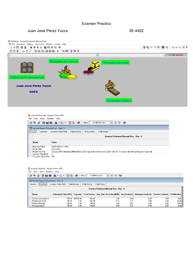Click the new document icon in ProModel toolbar

pos(11,47)
